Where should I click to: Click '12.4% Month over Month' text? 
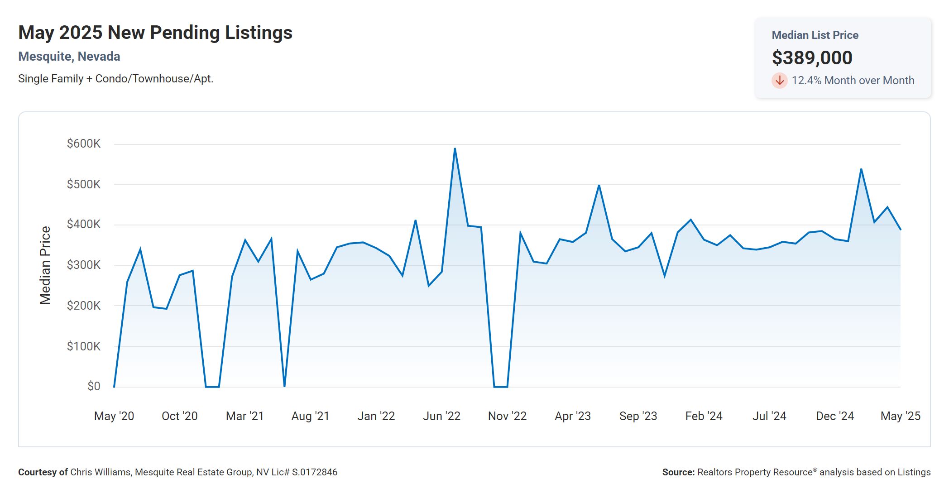tap(853, 81)
